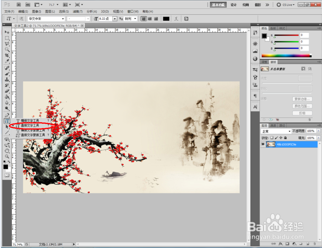Select the Eraser tool

tap(7, 91)
